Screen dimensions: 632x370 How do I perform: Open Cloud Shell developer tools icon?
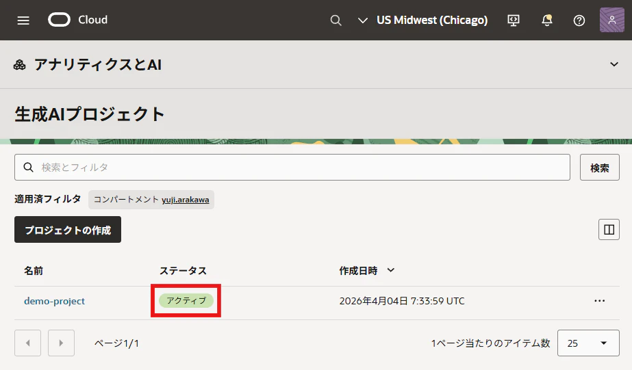pos(514,20)
